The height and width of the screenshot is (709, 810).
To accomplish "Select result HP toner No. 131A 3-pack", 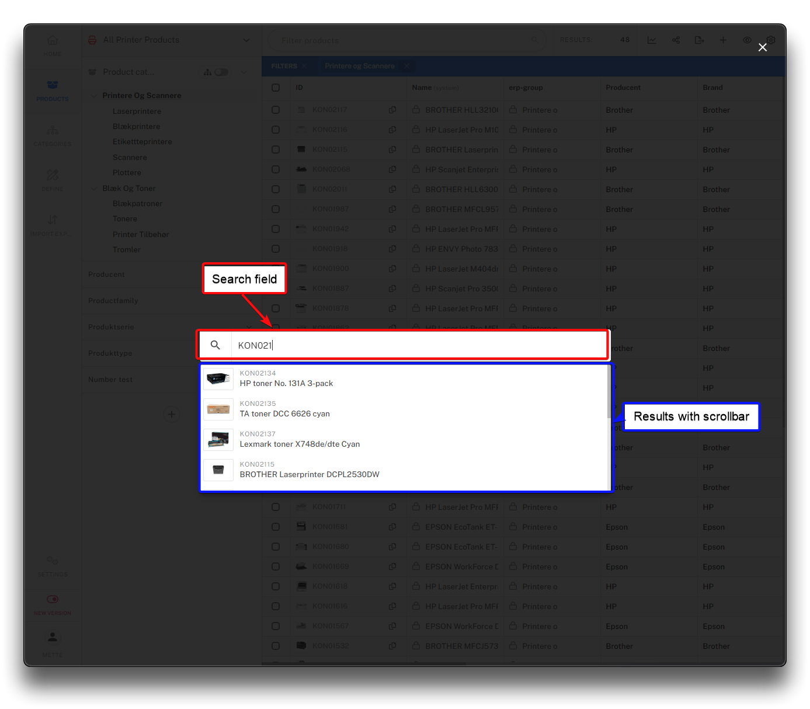I will (286, 384).
